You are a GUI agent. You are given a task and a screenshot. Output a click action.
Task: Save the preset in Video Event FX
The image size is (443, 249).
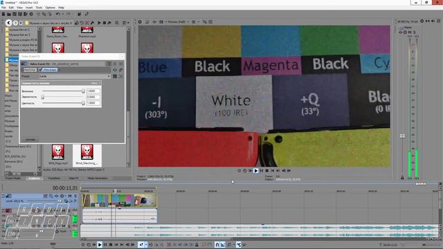coord(115,76)
